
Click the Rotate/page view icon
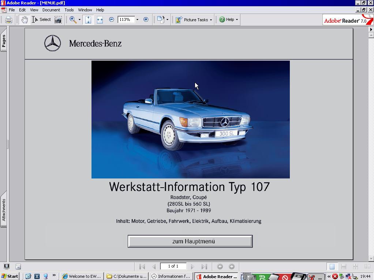click(x=161, y=19)
